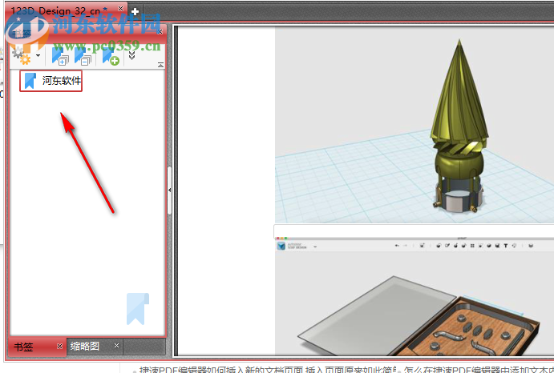Screen dimensions: 554x373
Task: Switch to the 缩略图 tab
Action: [x=85, y=347]
